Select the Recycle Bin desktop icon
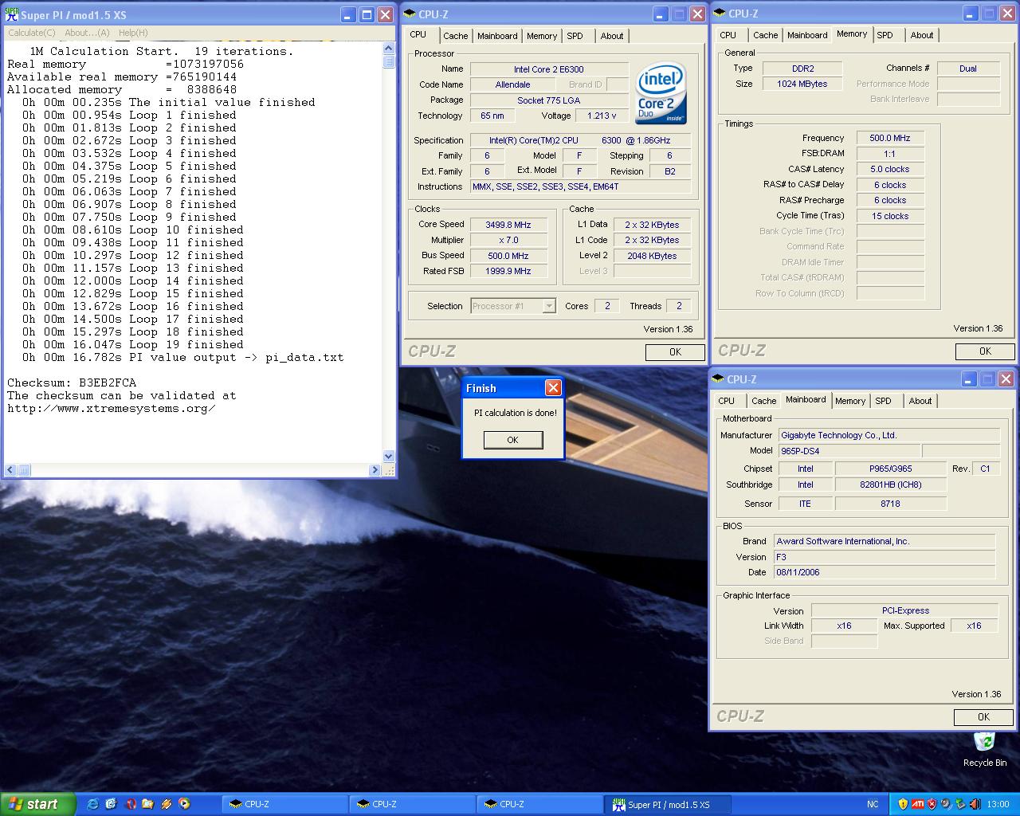Image resolution: width=1020 pixels, height=816 pixels. click(984, 749)
